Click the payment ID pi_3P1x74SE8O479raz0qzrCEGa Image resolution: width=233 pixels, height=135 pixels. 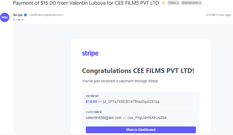(x=131, y=102)
